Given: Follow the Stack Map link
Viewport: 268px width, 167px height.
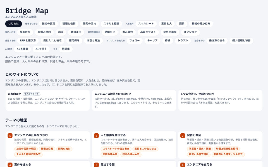Looking at the screenshot, I should (x=130, y=99).
